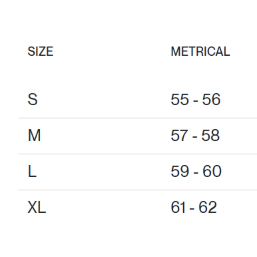Click the 61 - 62 measurement range
The height and width of the screenshot is (257, 257).
click(194, 208)
